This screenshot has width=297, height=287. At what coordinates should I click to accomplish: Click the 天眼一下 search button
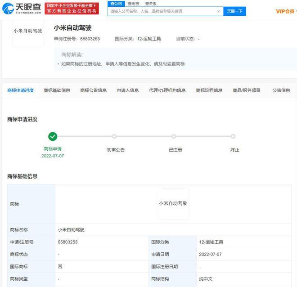tap(235, 11)
